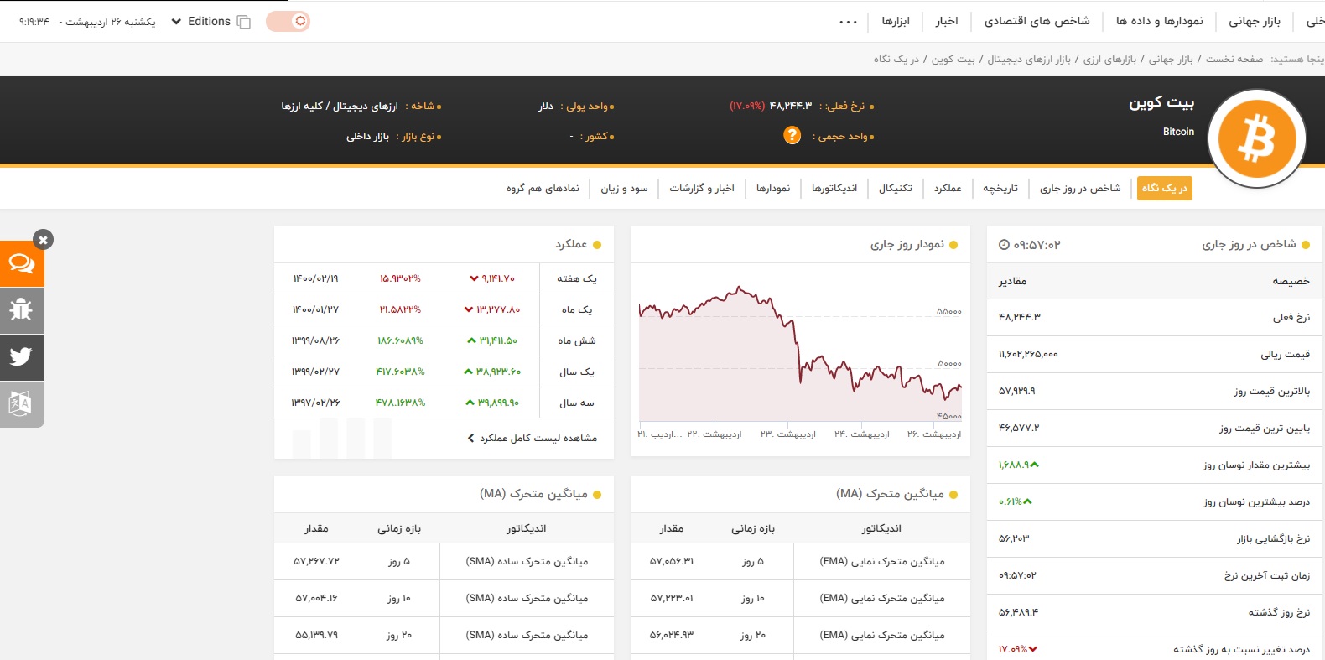Expand مشاهده لیست کامل عملکرد
Viewport: 1325px width, 660px height.
pyautogui.click(x=533, y=438)
